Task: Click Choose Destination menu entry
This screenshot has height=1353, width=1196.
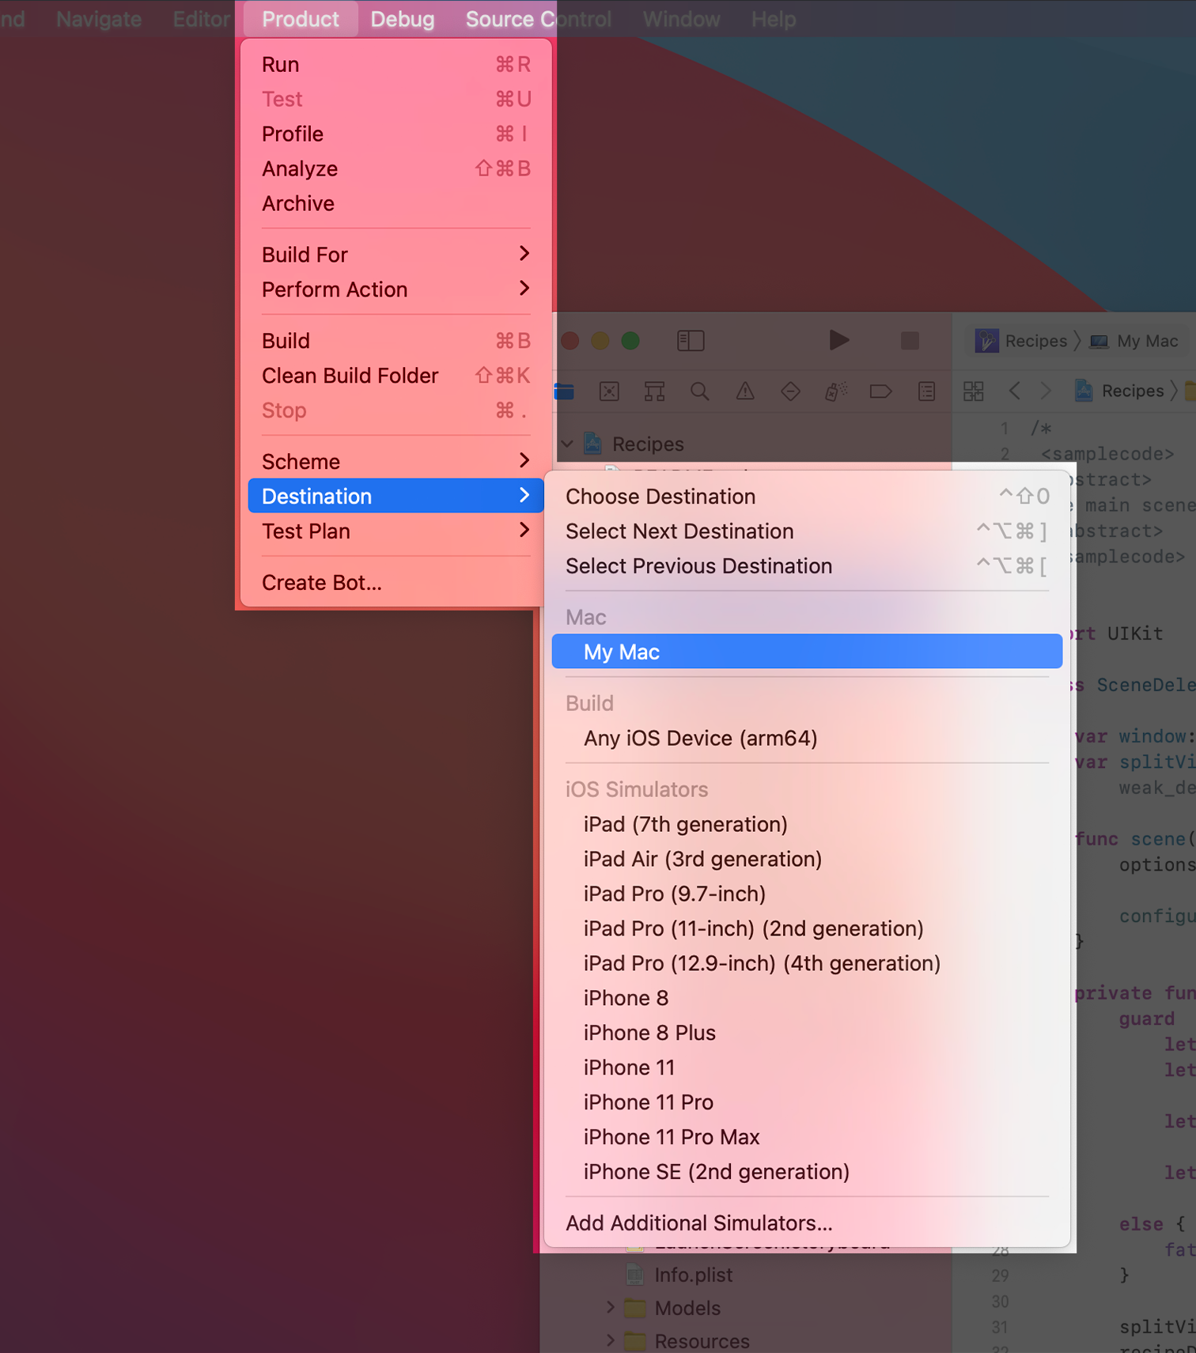Action: 807,497
